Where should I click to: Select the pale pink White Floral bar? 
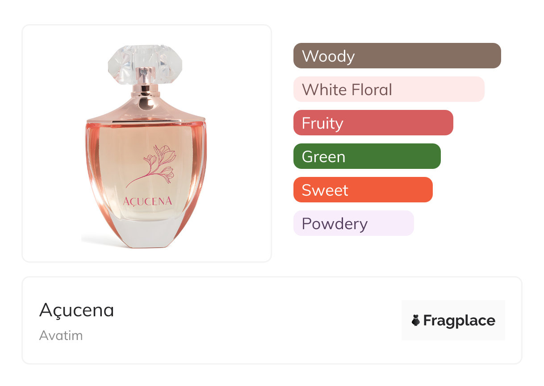click(x=389, y=89)
